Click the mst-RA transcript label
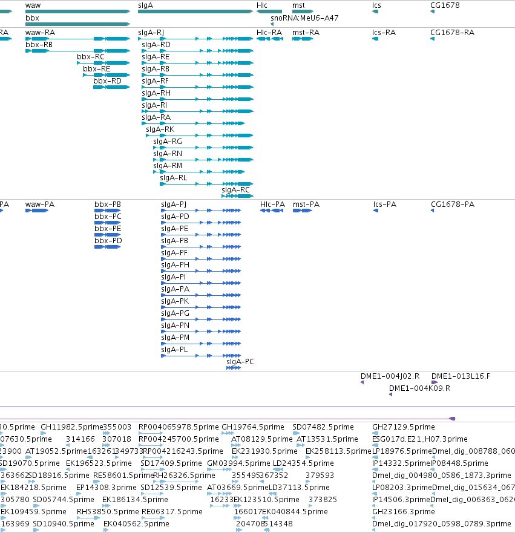The width and height of the screenshot is (515, 533). click(306, 33)
